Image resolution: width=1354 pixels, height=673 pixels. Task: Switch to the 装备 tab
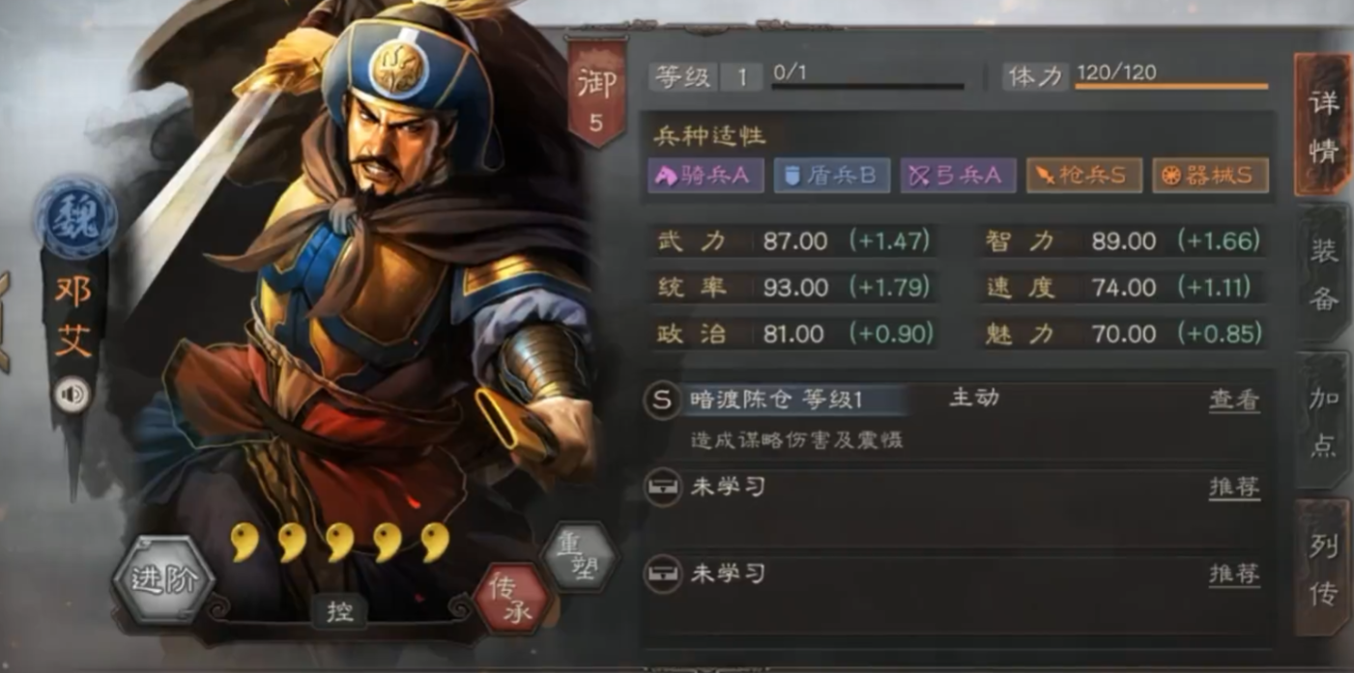click(1322, 274)
